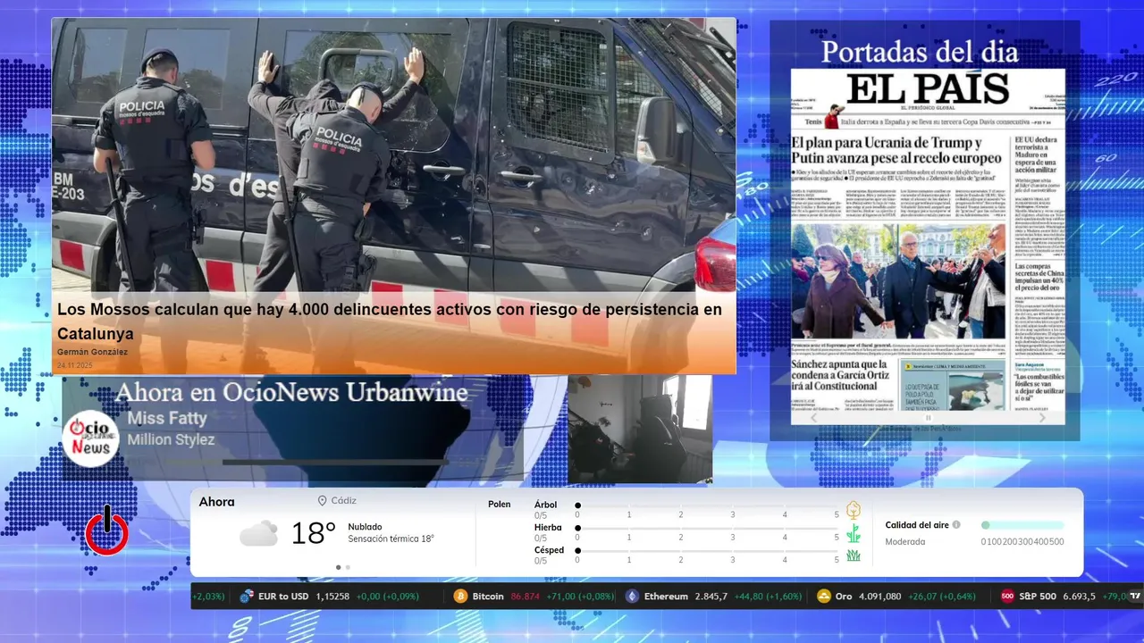1144x643 pixels.
Task: Click the Bitcoin price 86.874
Action: click(x=526, y=596)
